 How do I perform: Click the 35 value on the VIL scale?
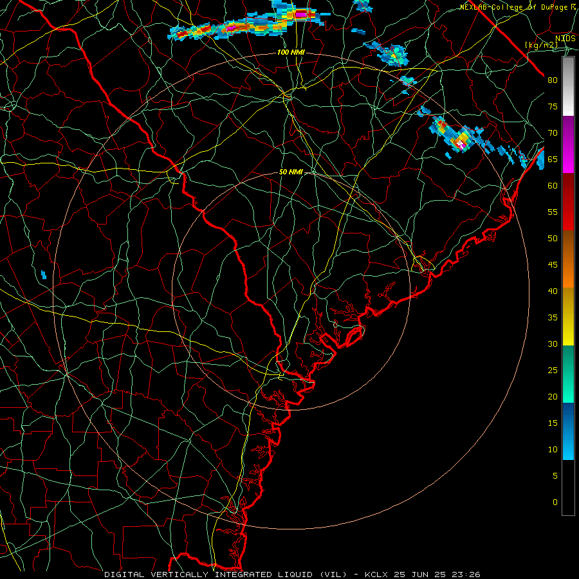[x=553, y=318]
